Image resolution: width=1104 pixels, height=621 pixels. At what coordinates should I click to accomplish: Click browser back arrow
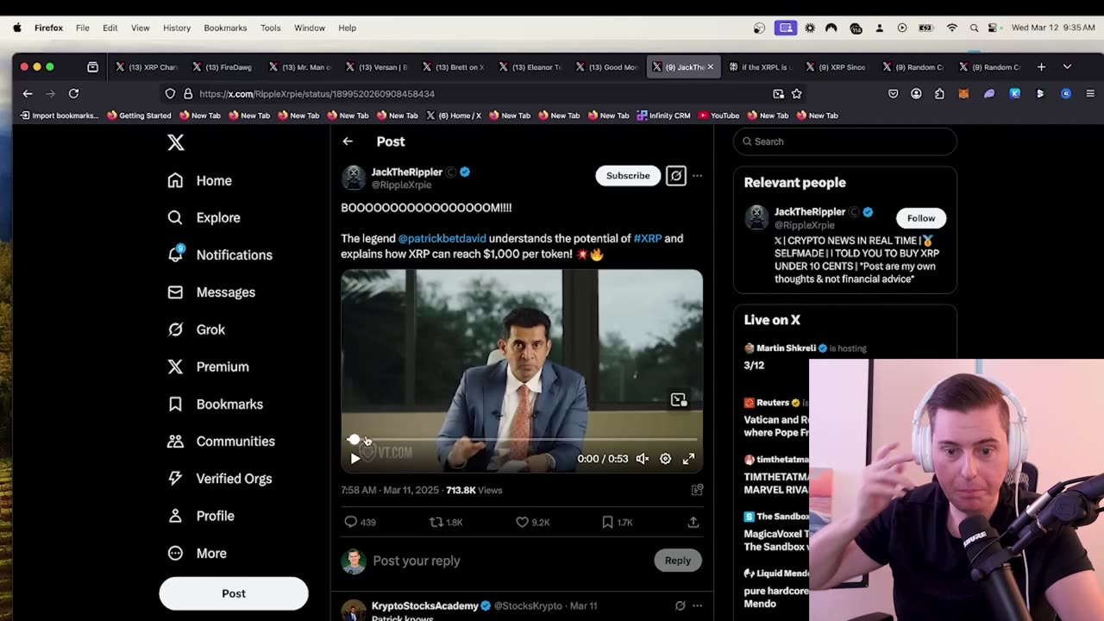coord(28,93)
